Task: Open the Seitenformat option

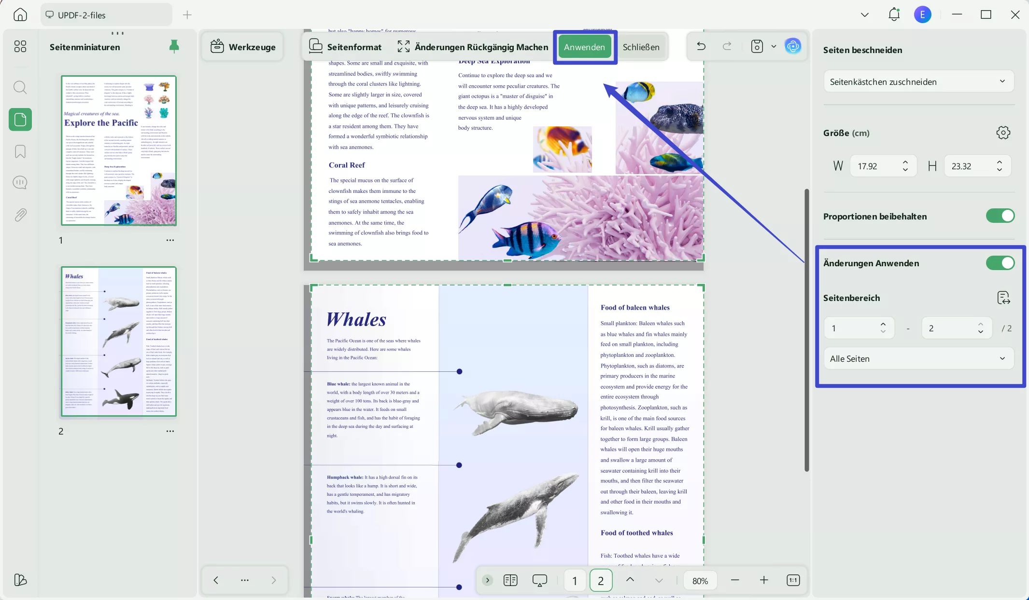Action: pos(345,47)
